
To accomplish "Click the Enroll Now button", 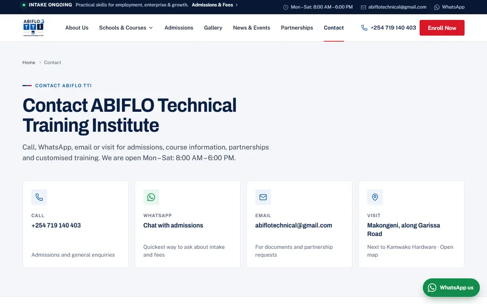I will point(442,28).
